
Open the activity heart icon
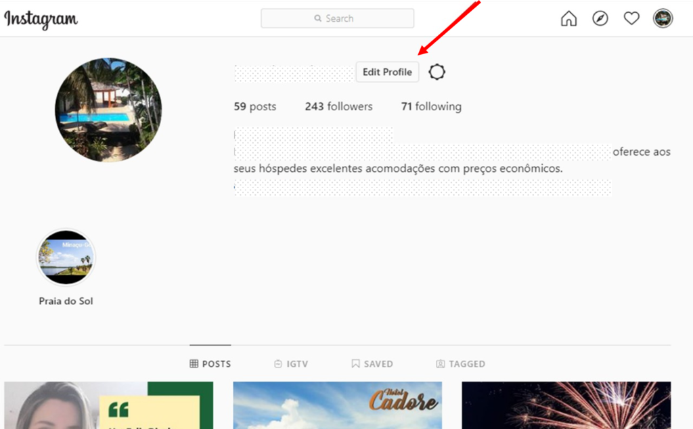click(x=631, y=18)
